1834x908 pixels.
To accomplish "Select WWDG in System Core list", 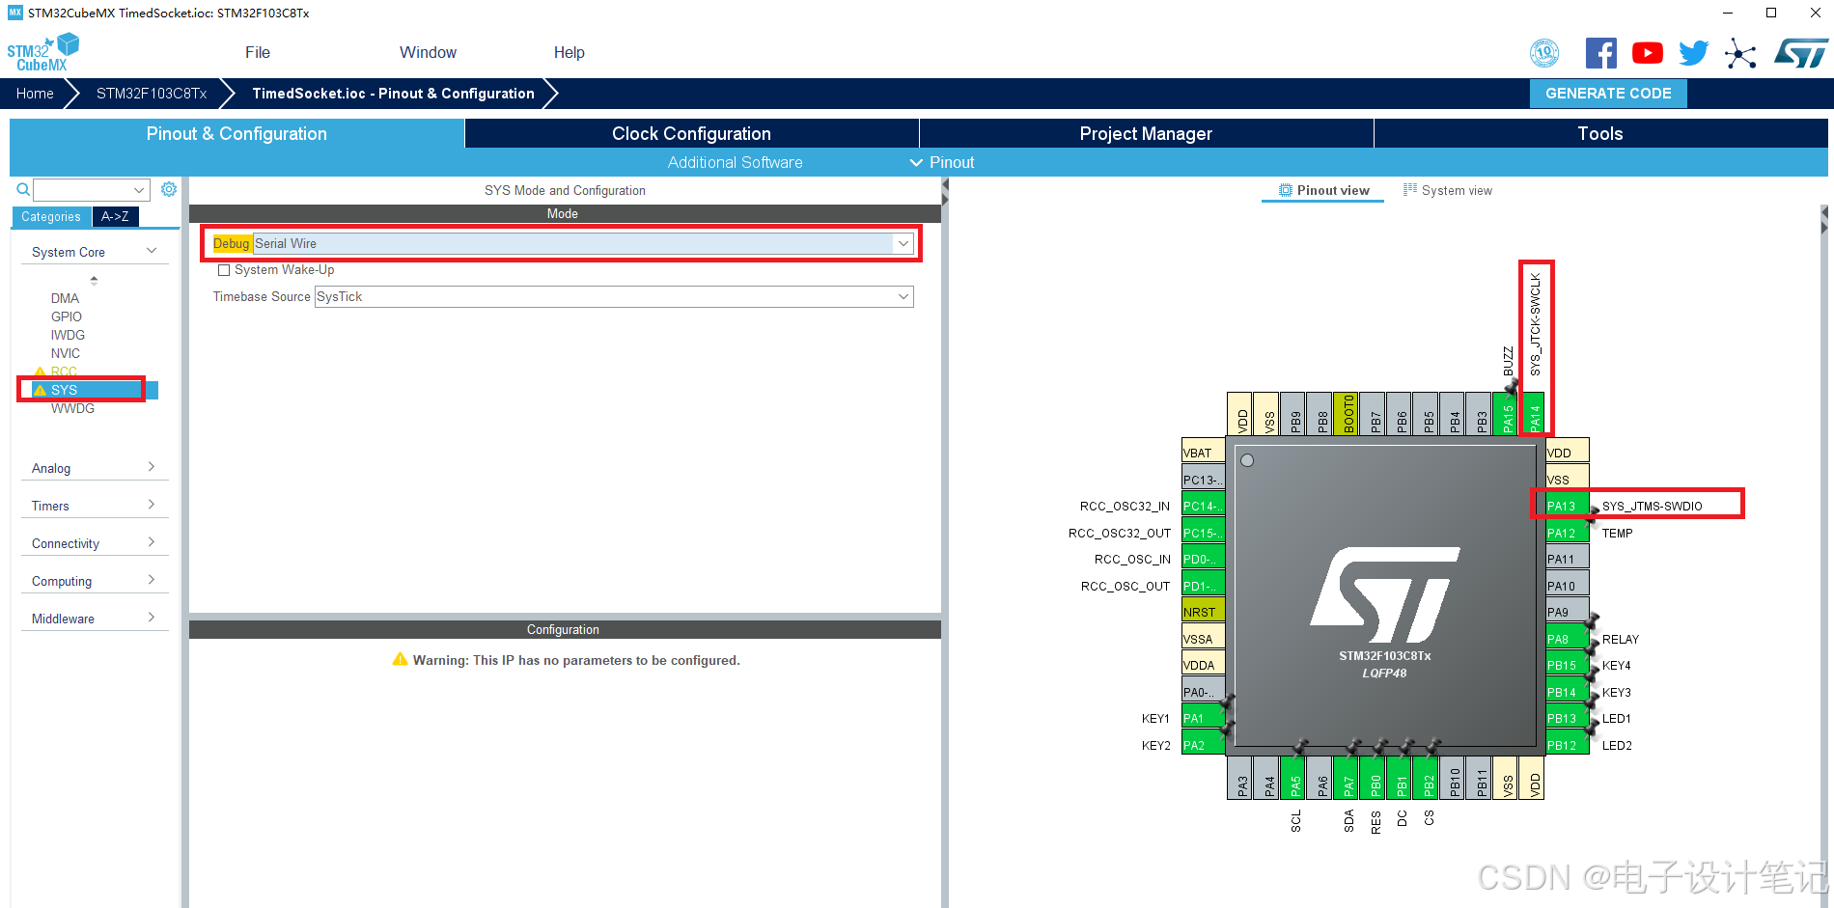I will click(x=72, y=408).
